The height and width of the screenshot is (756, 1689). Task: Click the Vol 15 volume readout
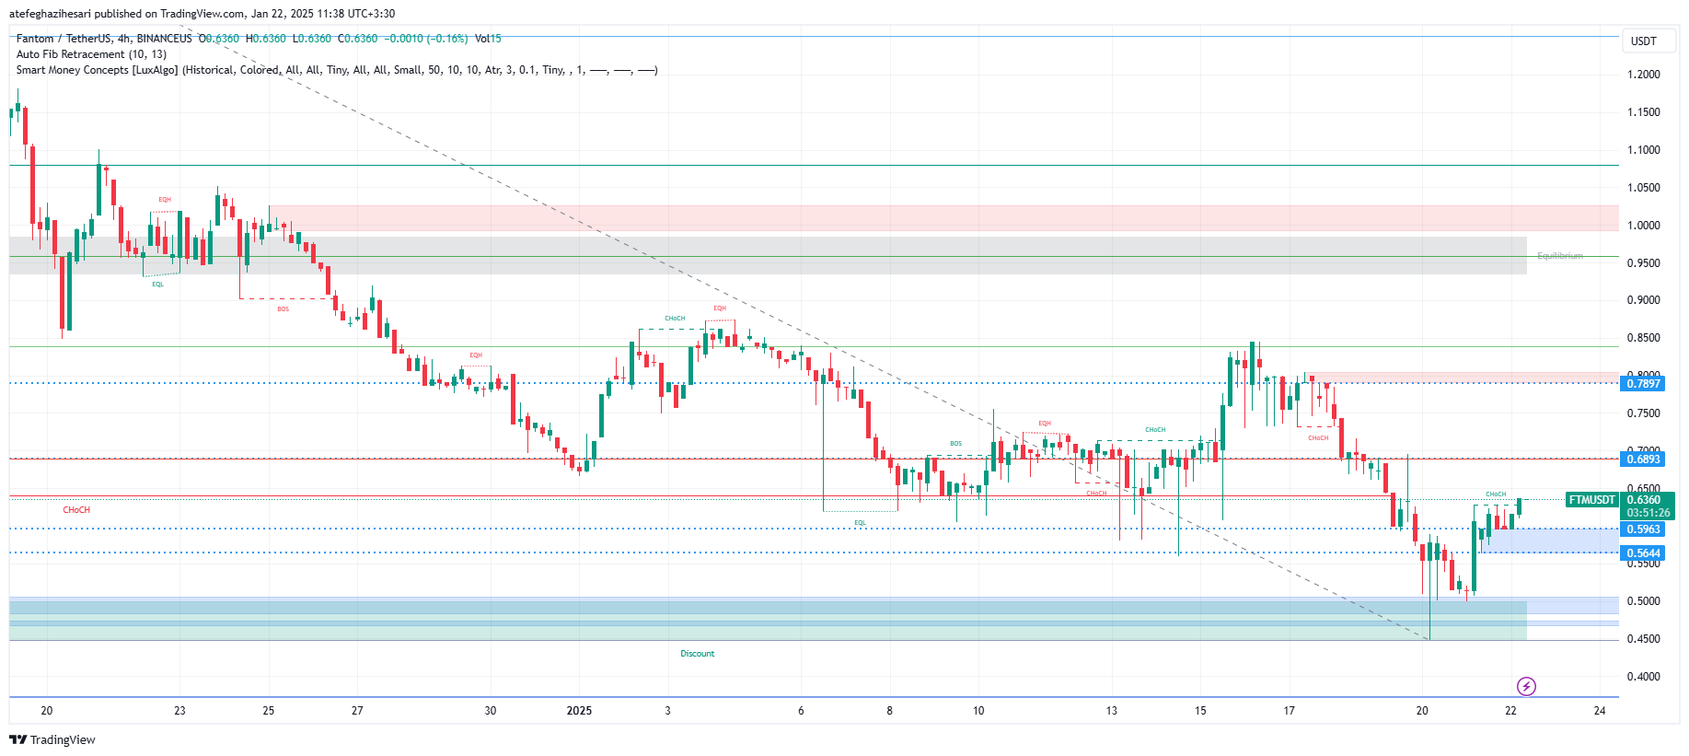pos(488,39)
